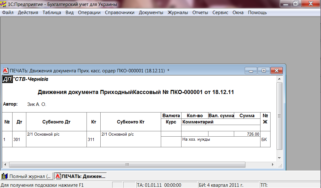Click debit account cell 301
Viewport: 321px width, 188px height.
coord(19,139)
